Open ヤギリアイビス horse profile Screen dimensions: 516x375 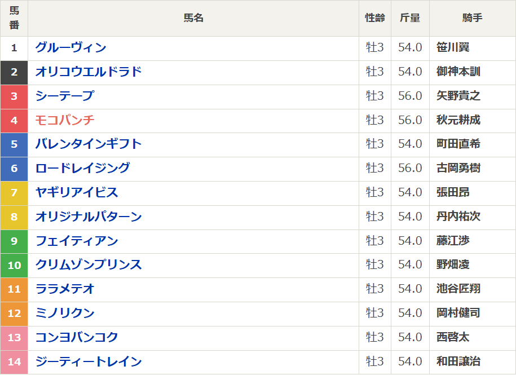tap(77, 192)
